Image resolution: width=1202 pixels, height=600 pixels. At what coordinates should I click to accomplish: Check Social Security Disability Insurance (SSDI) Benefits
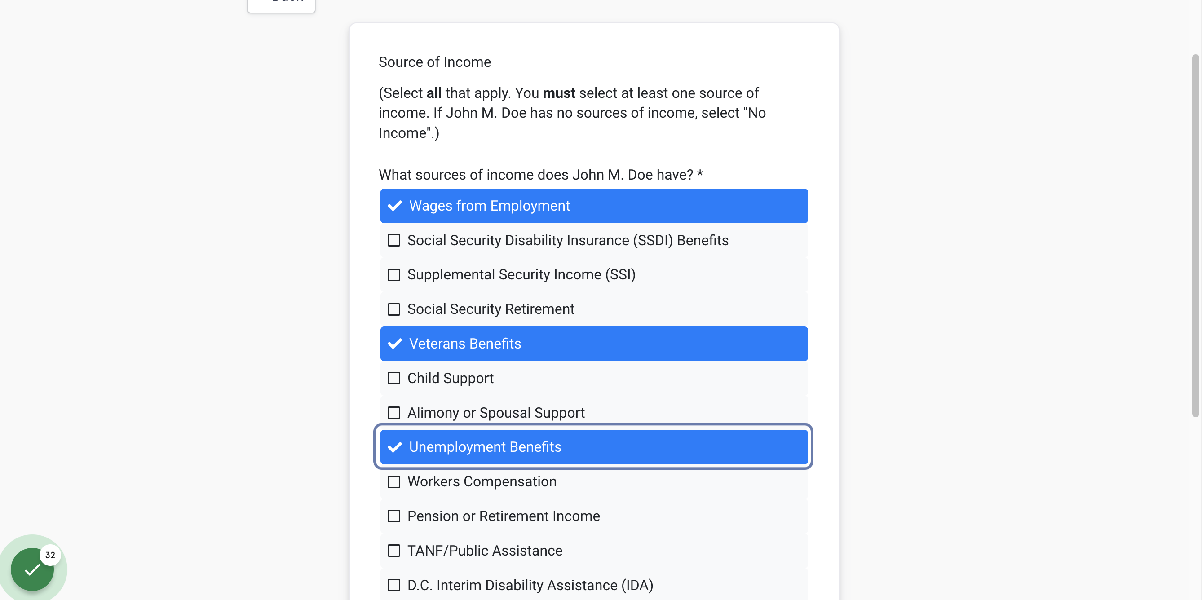point(593,240)
